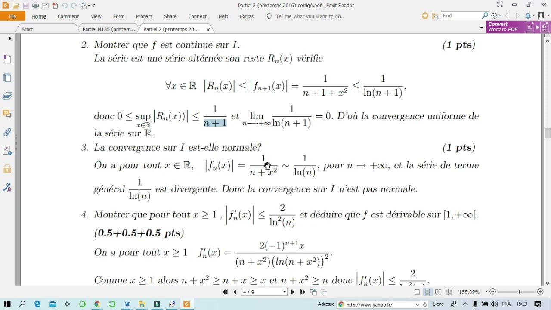Toggle full screen mode icon
This screenshot has width=551, height=310.
tap(500, 5)
